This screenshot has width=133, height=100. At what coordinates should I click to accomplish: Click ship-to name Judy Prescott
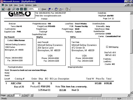click(x=43, y=42)
